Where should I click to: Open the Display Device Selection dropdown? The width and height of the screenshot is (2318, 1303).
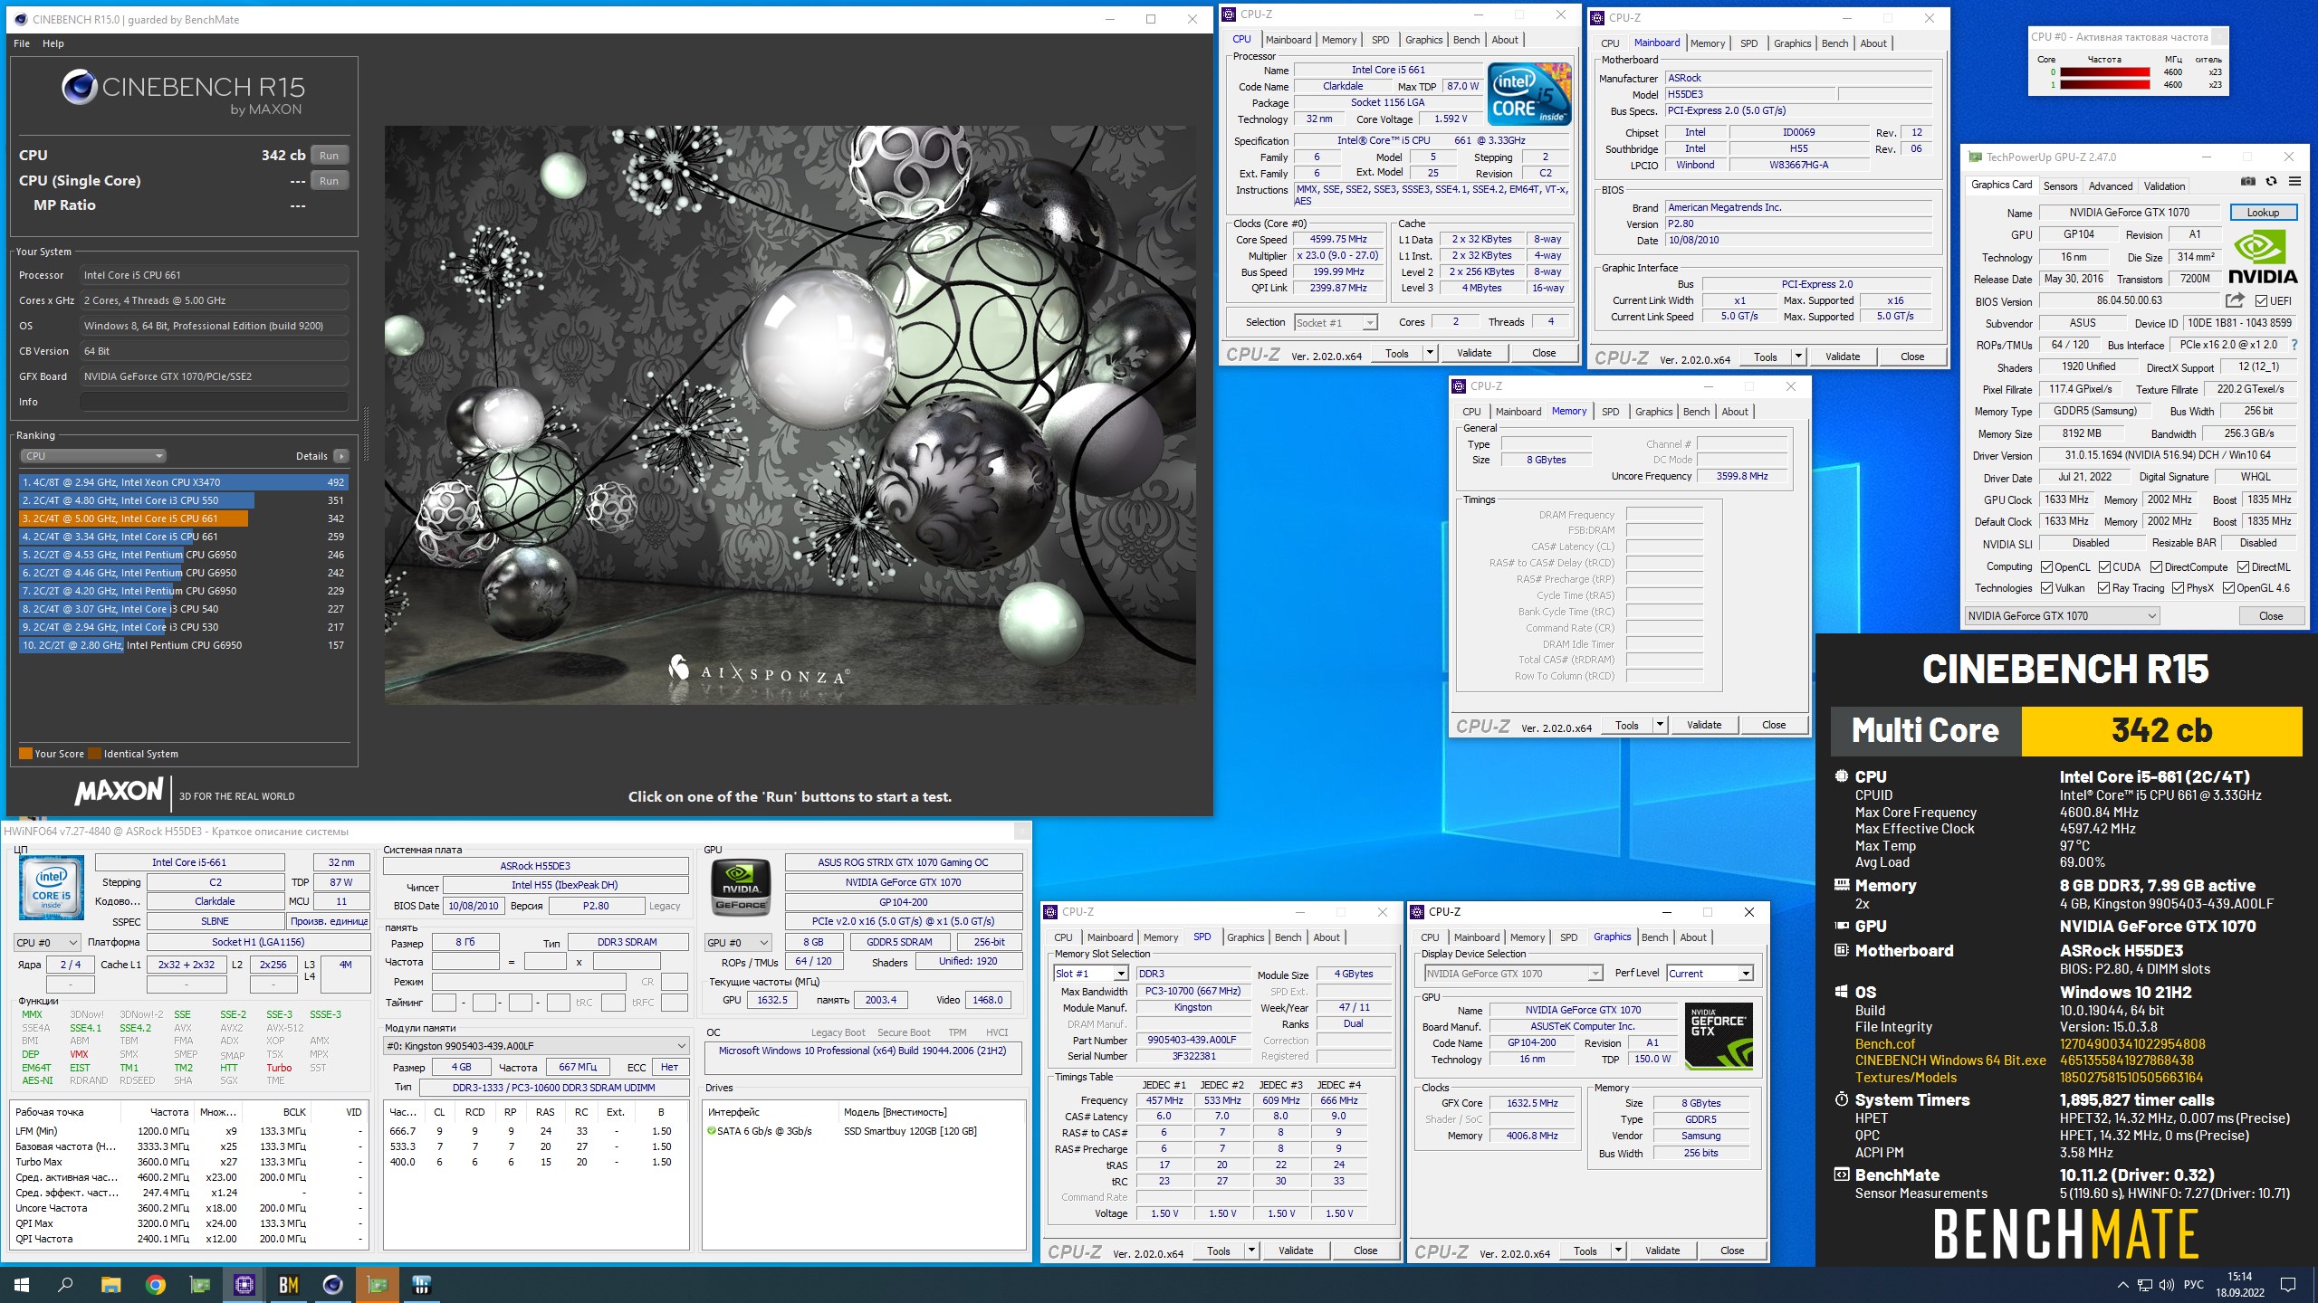click(x=1513, y=974)
